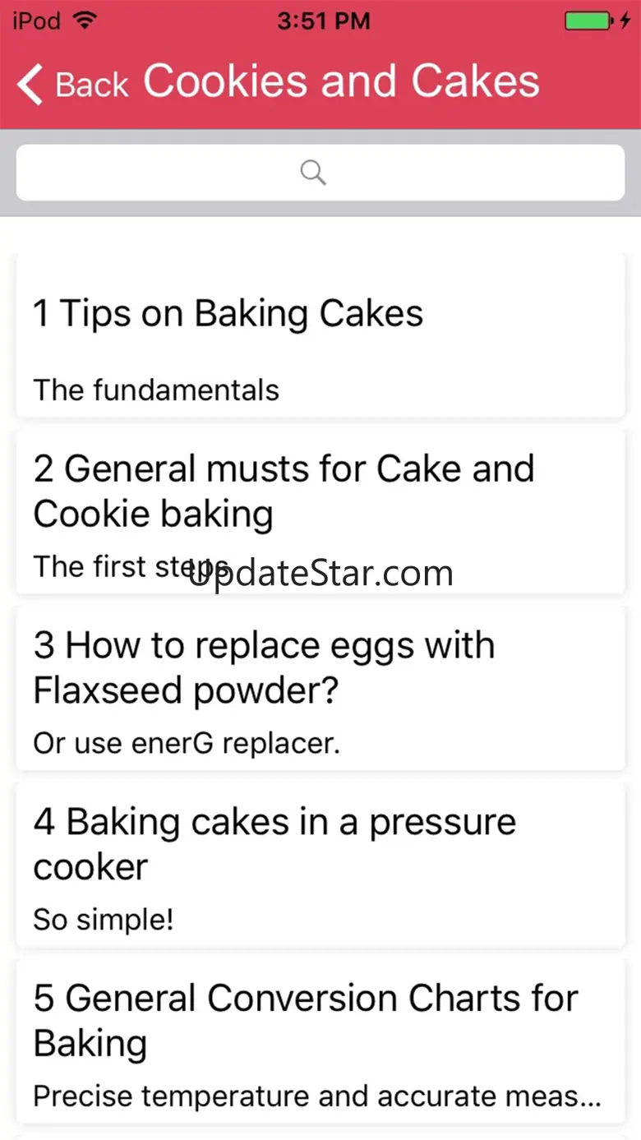Screen dimensions: 641x1140
Task: Click the "Cookies and Cakes" page title
Action: pyautogui.click(x=341, y=82)
